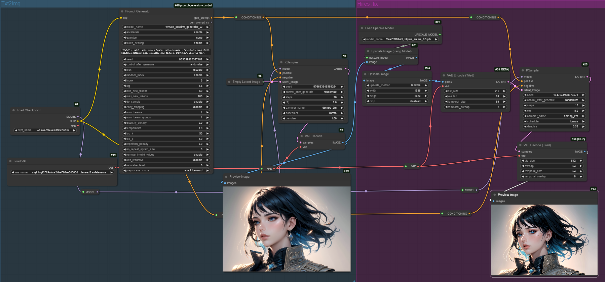Click the gen_prompt output port on Prompt Generator
The height and width of the screenshot is (282, 605).
tap(211, 18)
